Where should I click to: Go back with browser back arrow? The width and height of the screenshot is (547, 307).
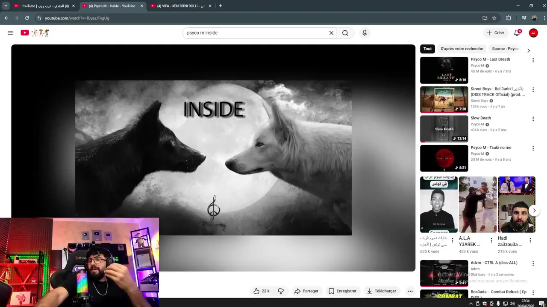6,18
